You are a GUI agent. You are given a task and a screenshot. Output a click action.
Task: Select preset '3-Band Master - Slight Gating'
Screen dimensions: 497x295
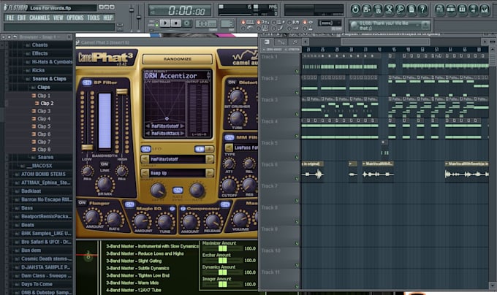[x=134, y=261]
